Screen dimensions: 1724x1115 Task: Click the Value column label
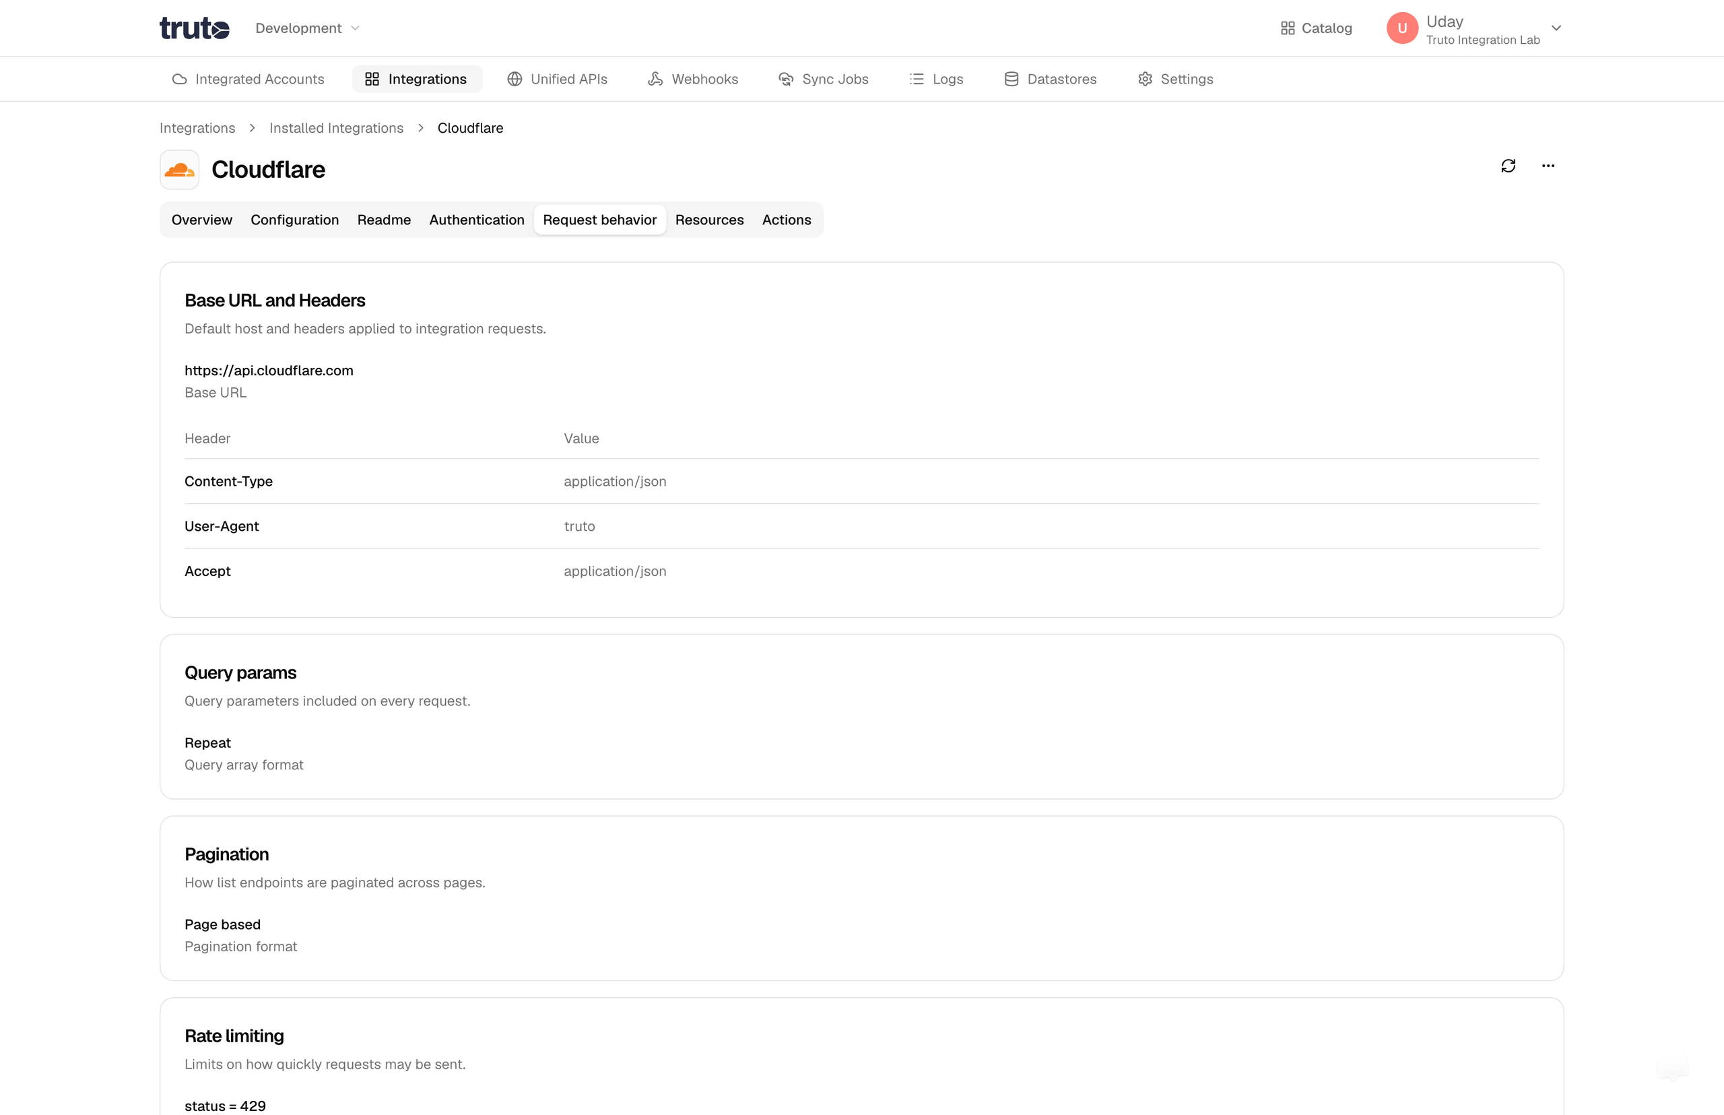[x=581, y=439]
